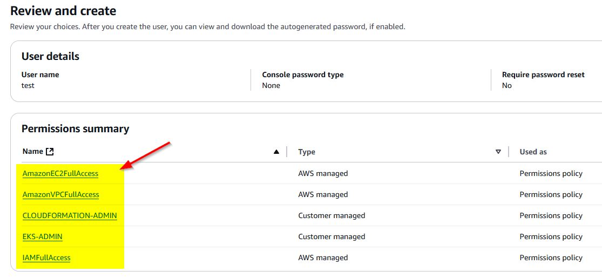
Task: Open the IAMFullAccess policy link
Action: pos(46,257)
